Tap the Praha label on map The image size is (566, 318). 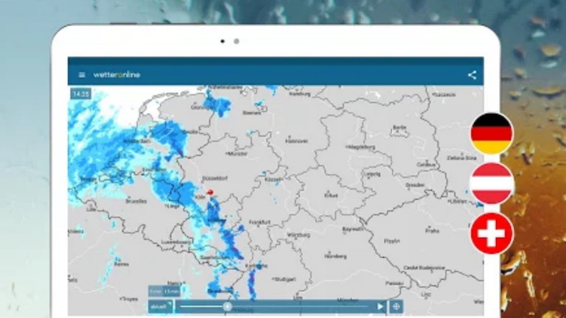[431, 231]
